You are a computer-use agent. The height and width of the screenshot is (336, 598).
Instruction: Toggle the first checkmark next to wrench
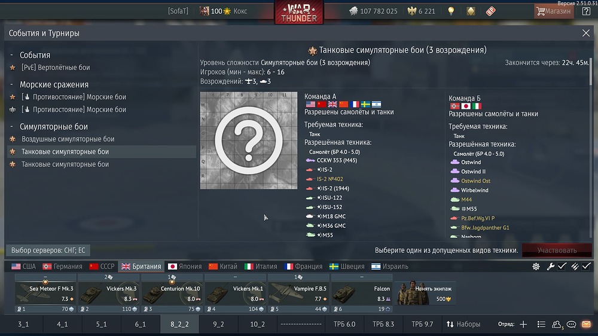pos(562,266)
